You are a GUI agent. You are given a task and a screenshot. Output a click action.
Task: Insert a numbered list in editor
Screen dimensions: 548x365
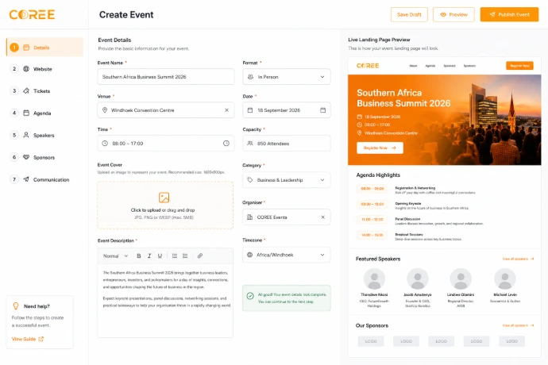[185, 256]
